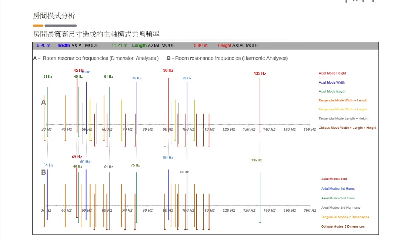411x242 pixels.
Task: Click the Axial Mode length legend entry
Action: [332, 91]
